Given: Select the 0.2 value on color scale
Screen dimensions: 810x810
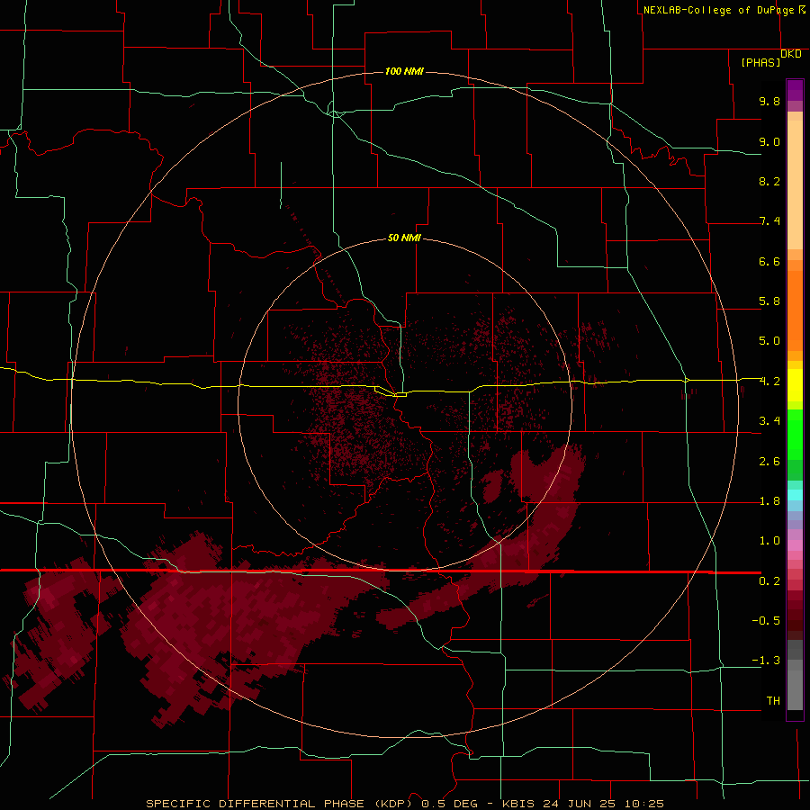Looking at the screenshot, I should 769,581.
